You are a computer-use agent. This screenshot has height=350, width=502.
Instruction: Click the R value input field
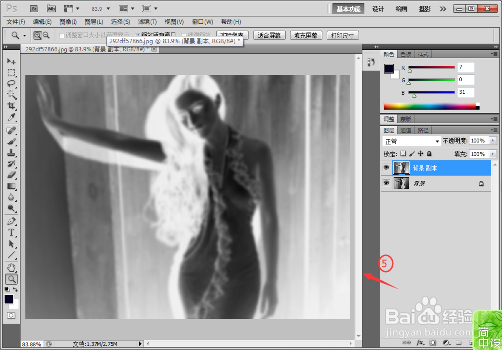[x=466, y=67]
